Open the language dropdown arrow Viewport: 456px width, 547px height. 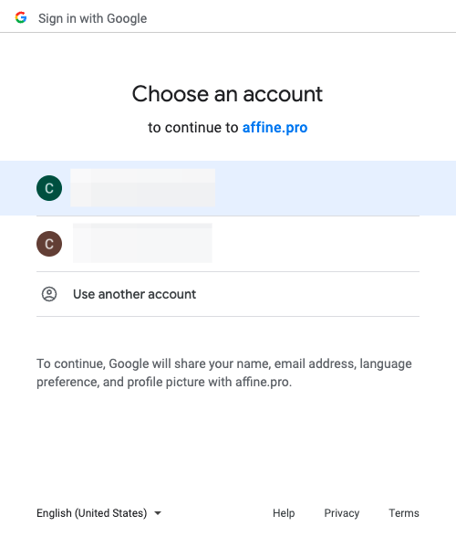tap(158, 513)
